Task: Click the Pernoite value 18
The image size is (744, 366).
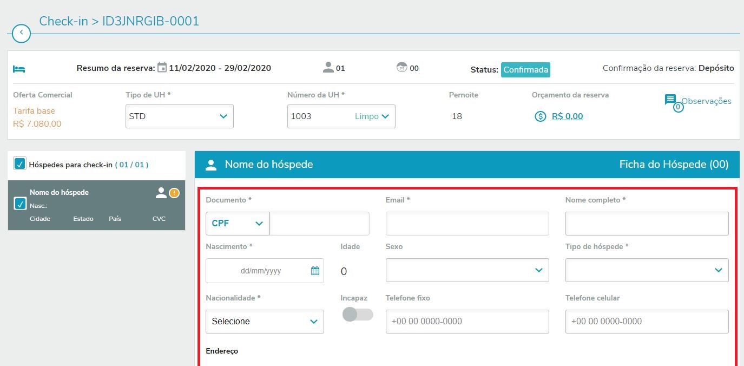Action: (457, 116)
